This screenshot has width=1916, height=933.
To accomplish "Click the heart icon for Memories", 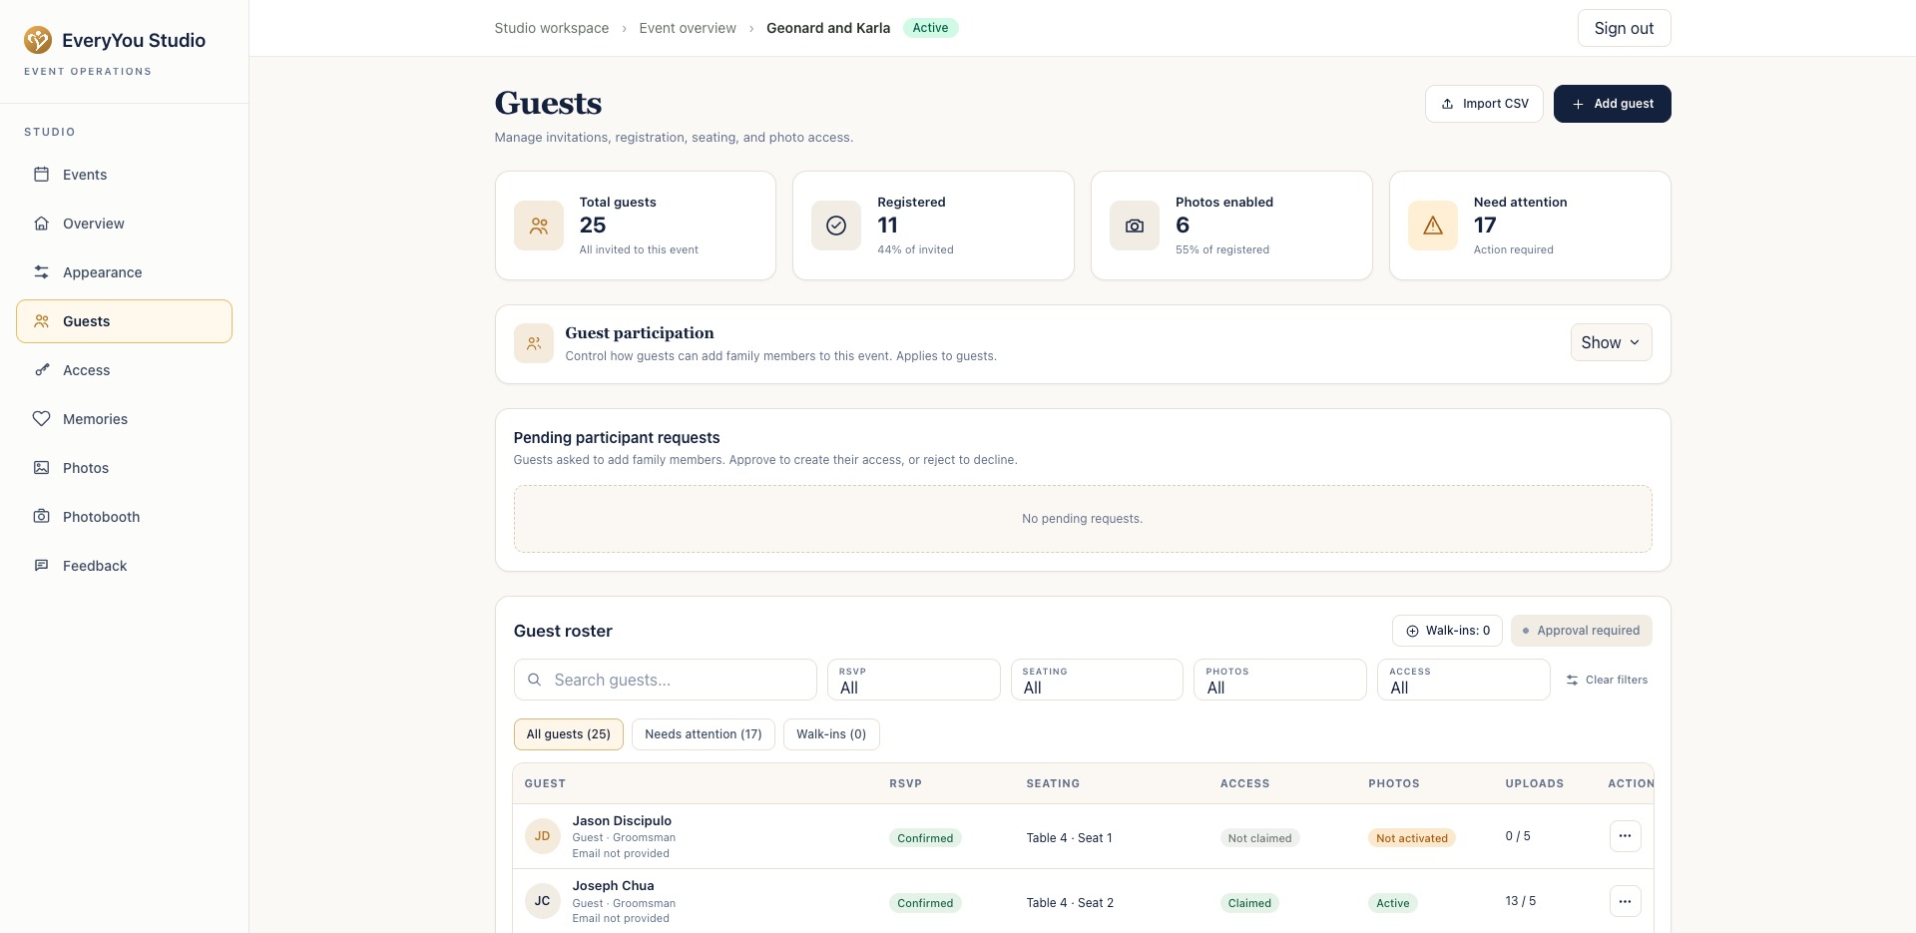I will (x=41, y=419).
